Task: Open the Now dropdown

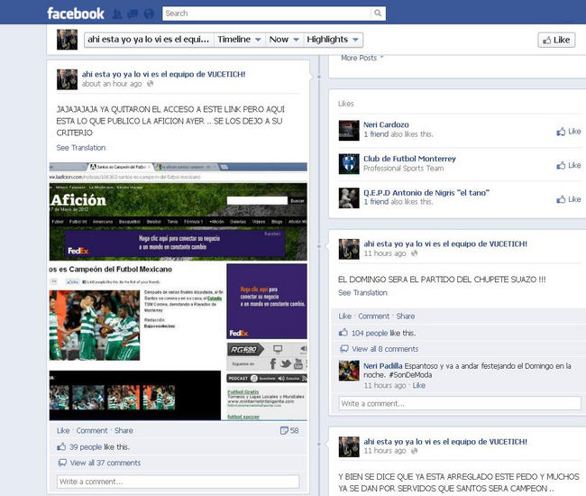Action: (283, 40)
